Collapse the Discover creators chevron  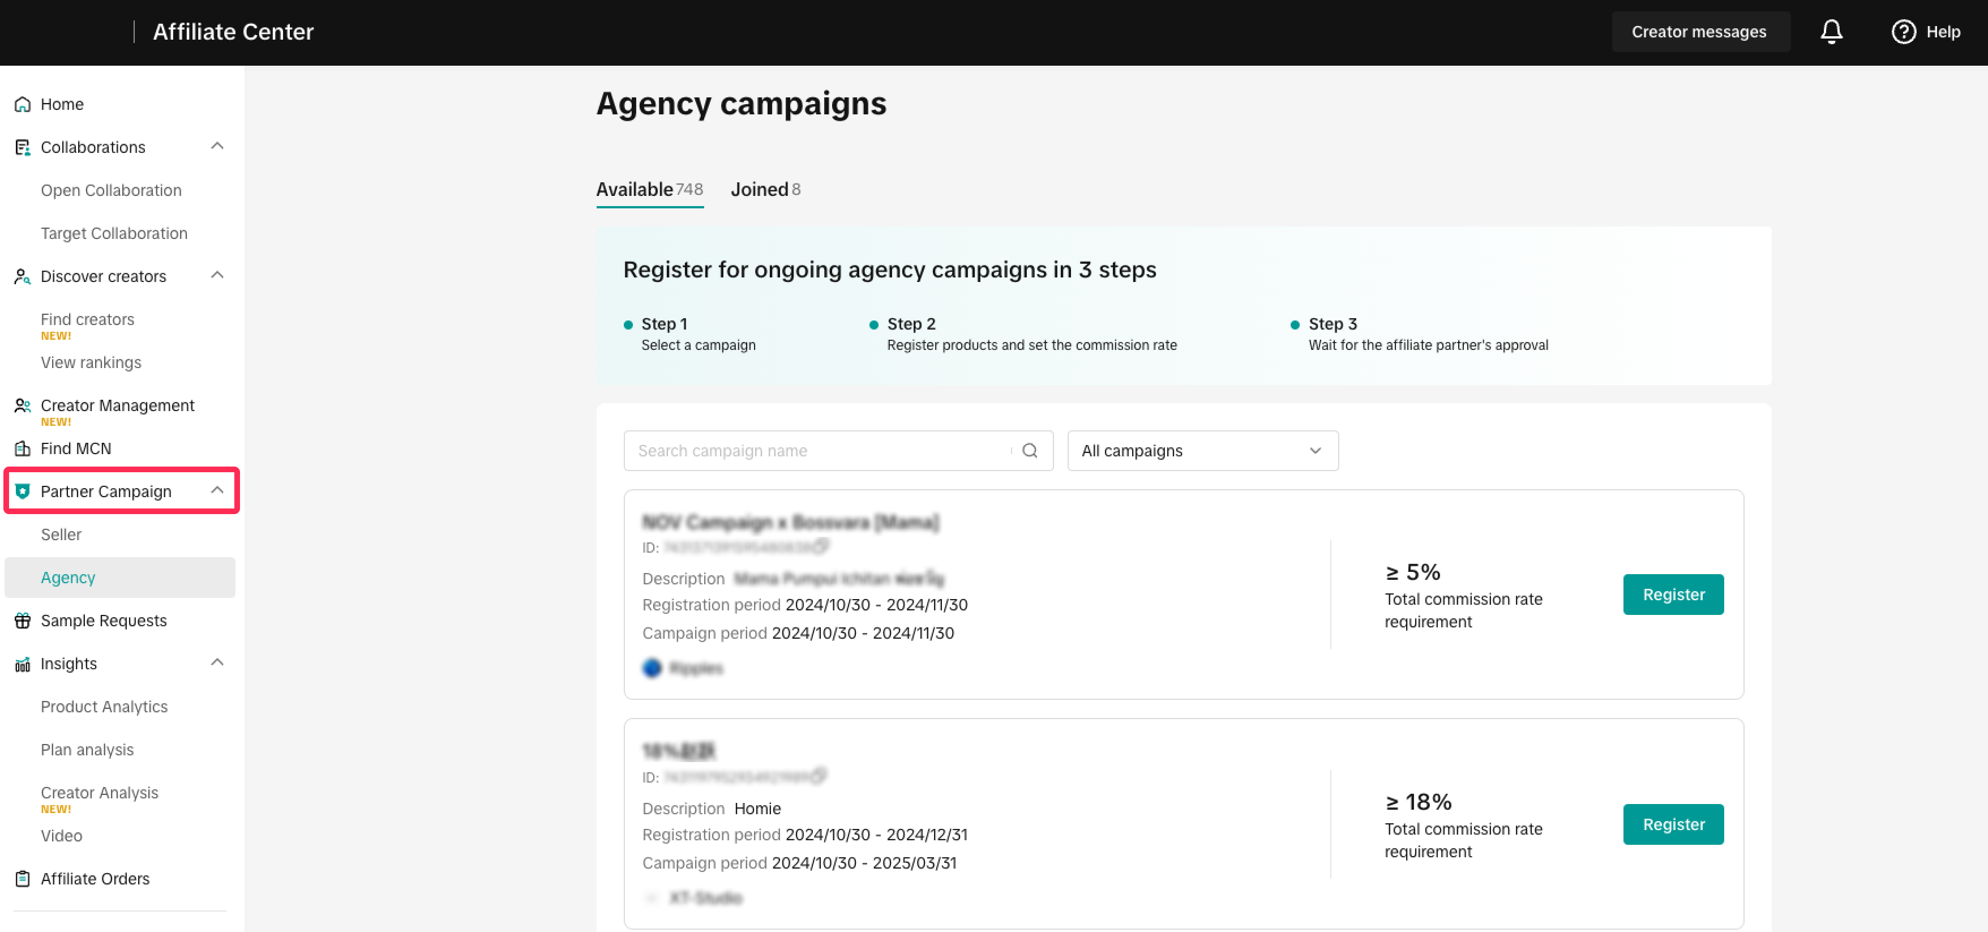217,276
